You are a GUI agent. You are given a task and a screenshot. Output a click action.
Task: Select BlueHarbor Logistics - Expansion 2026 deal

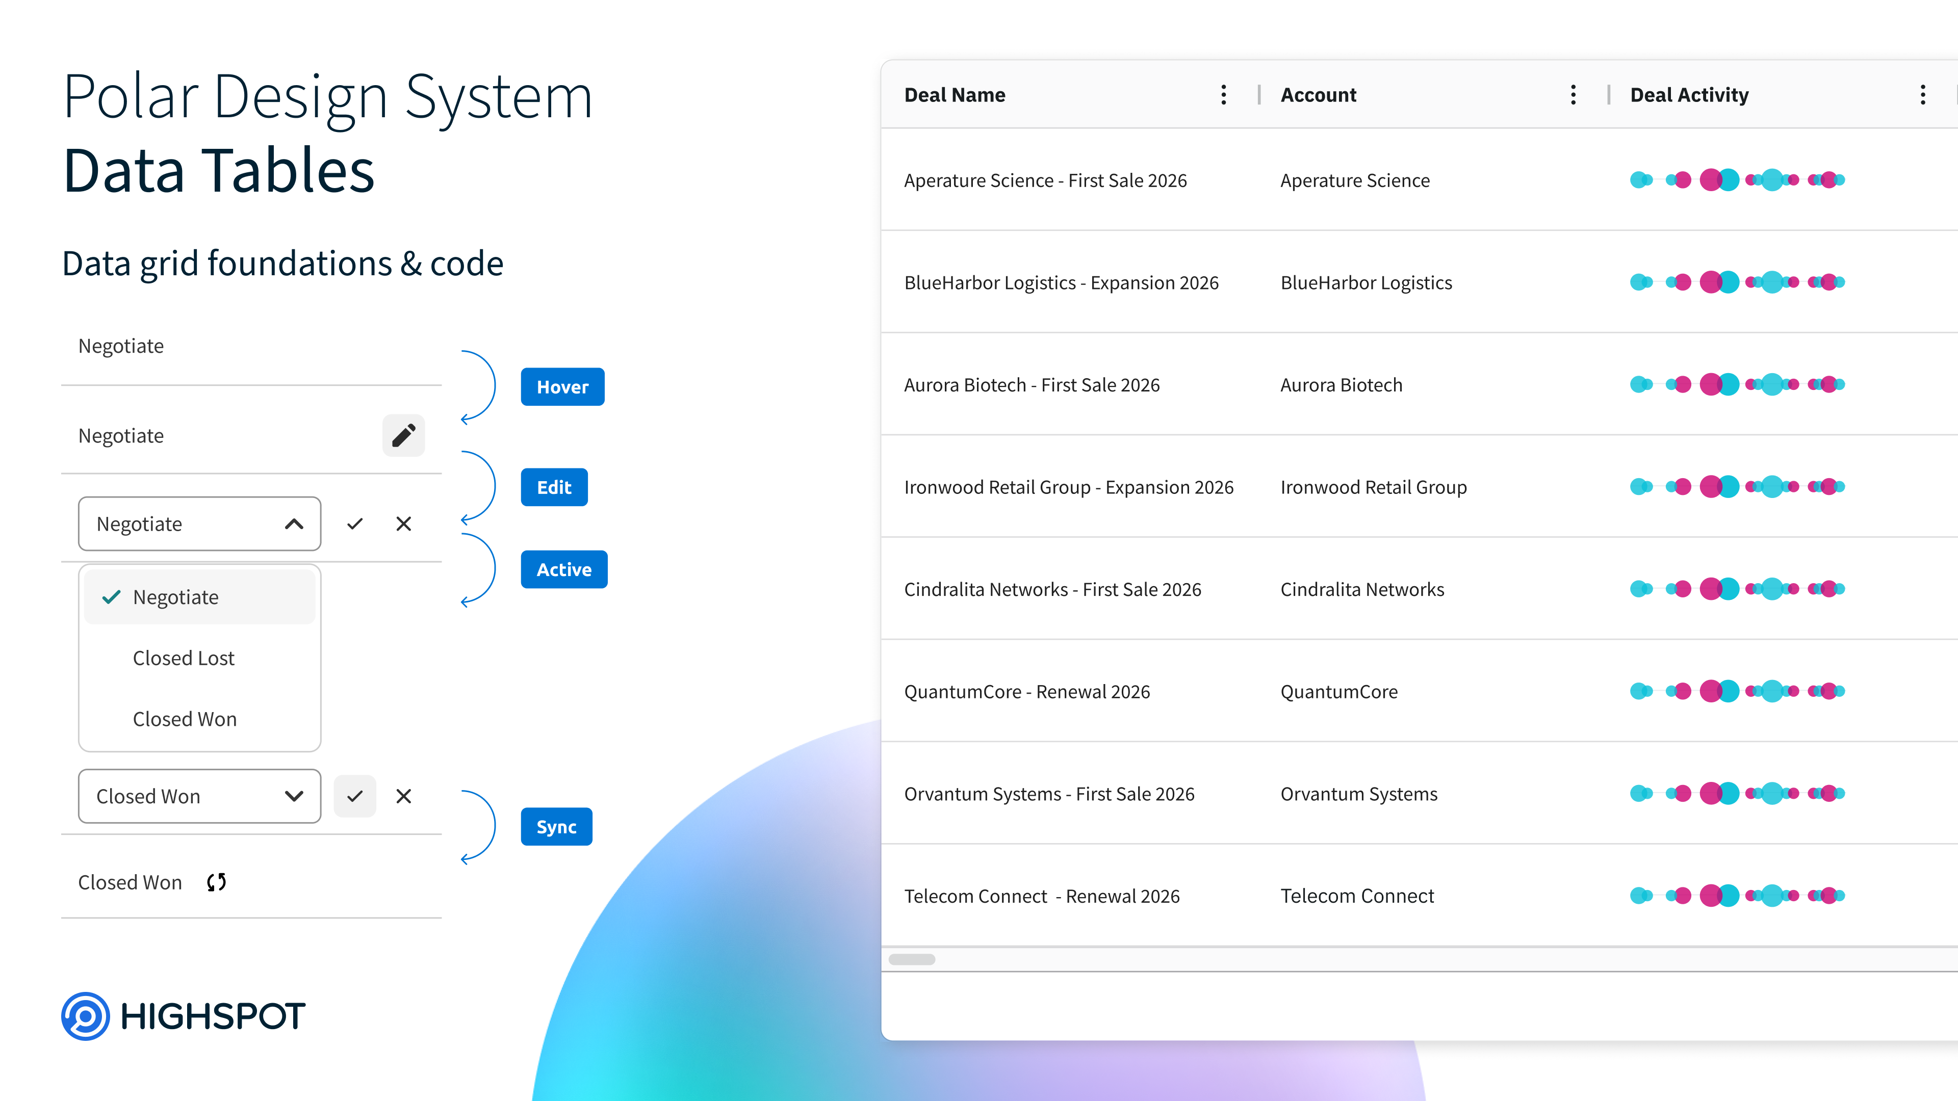(1061, 283)
